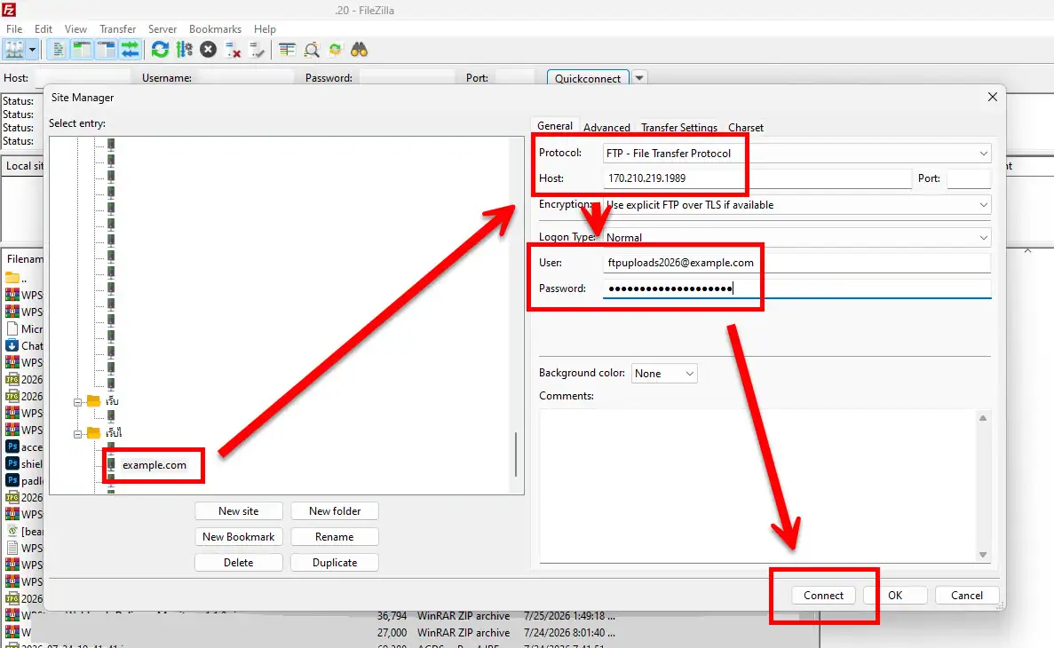1054x648 pixels.
Task: Close the Site Manager dialog
Action: coord(992,97)
